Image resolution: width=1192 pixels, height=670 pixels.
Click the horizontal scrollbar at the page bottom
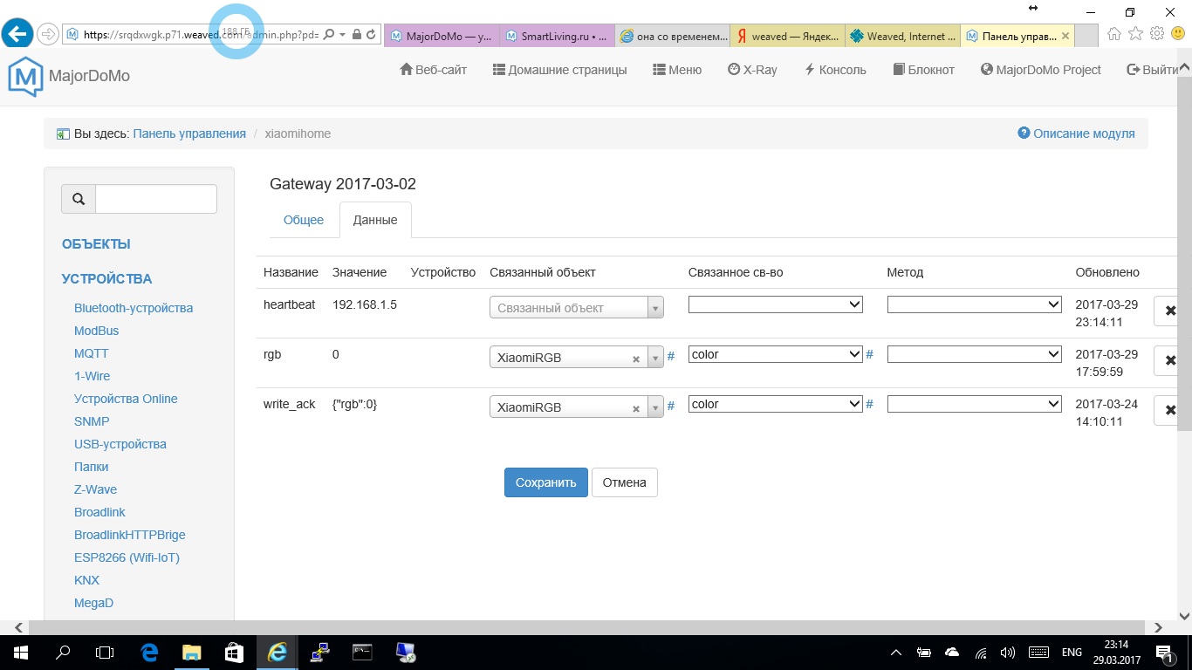tap(588, 627)
